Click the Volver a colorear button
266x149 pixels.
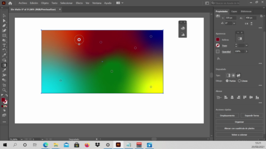239,135
